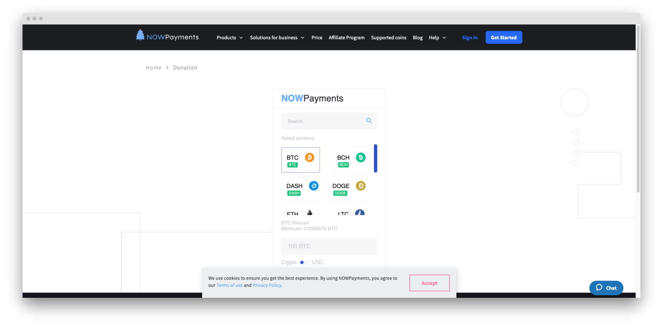Open the NOWPayments logo on the navbar
Image resolution: width=663 pixels, height=330 pixels.
(167, 37)
